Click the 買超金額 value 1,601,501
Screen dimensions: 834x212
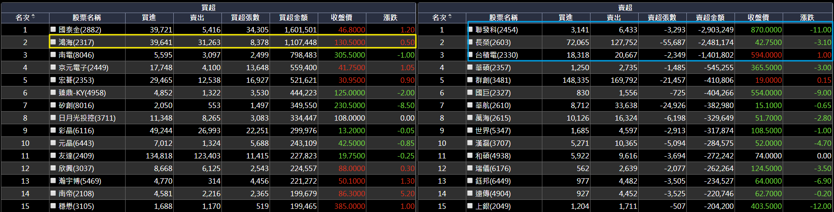click(x=300, y=30)
